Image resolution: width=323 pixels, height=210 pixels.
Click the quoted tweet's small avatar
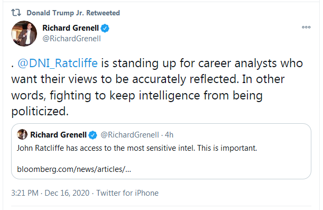(x=22, y=134)
